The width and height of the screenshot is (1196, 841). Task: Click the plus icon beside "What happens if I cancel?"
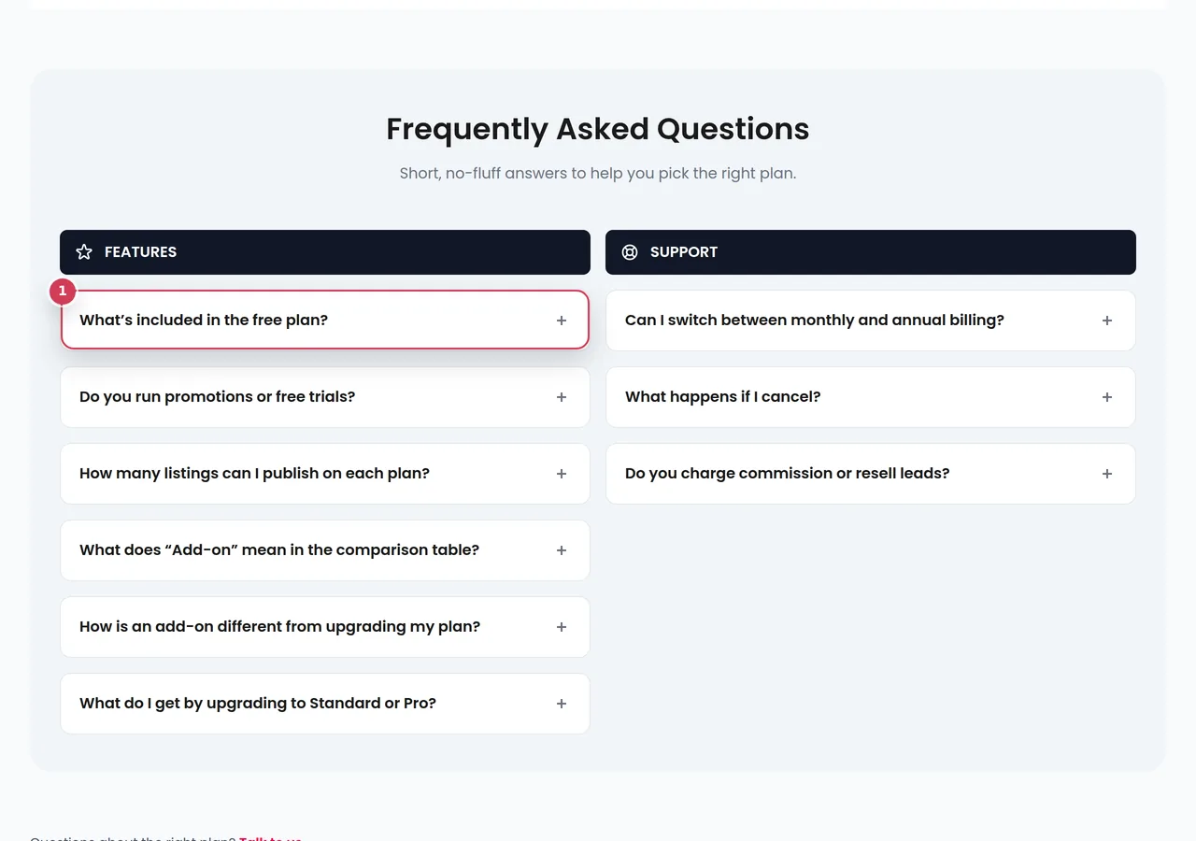1107,396
